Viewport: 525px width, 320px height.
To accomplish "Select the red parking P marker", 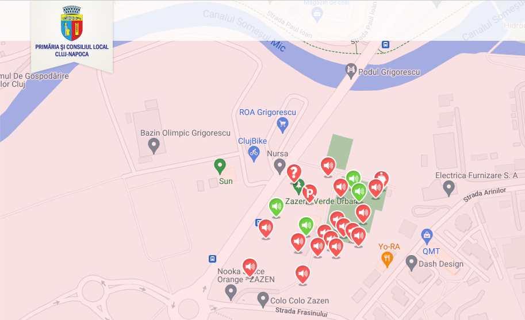I will (310, 193).
